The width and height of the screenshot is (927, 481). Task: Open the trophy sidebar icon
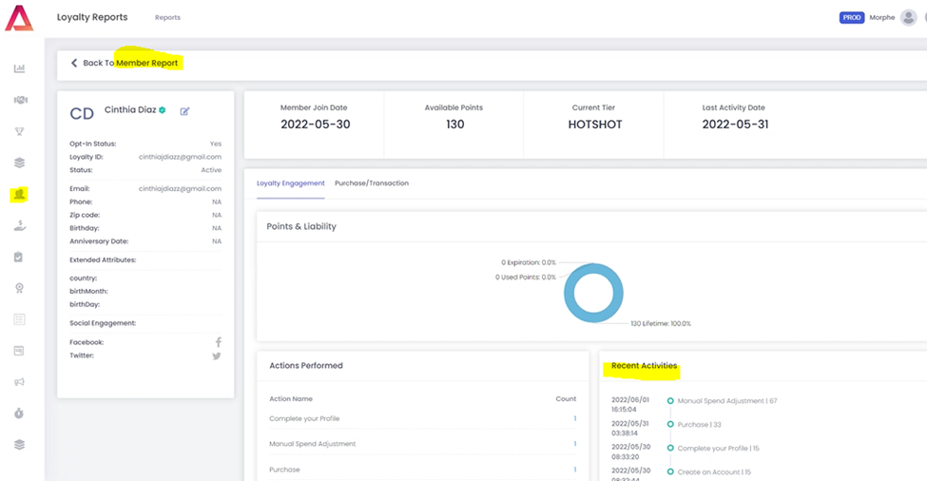point(20,131)
